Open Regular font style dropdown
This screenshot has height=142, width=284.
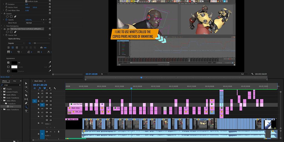[16, 43]
